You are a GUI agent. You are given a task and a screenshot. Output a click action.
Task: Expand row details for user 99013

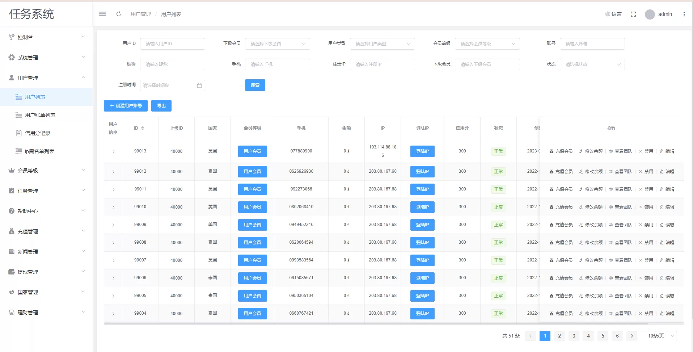[113, 151]
